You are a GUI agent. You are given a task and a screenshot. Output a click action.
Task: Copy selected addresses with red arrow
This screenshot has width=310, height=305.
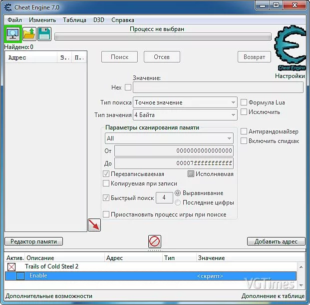coord(94,225)
